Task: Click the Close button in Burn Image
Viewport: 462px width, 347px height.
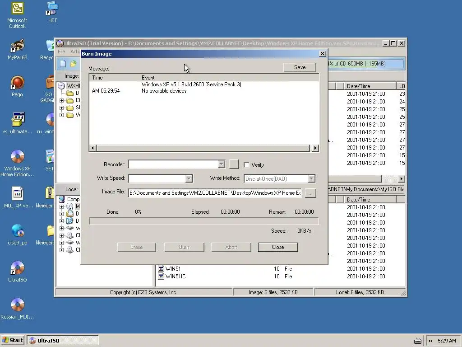Action: point(278,247)
